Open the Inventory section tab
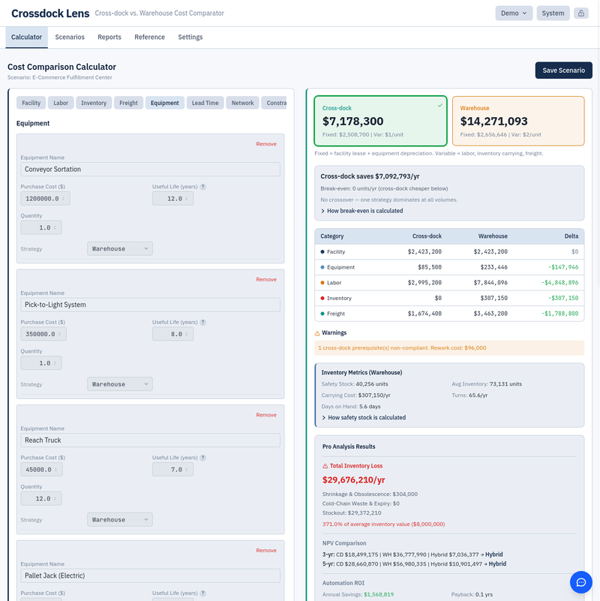 [x=94, y=103]
